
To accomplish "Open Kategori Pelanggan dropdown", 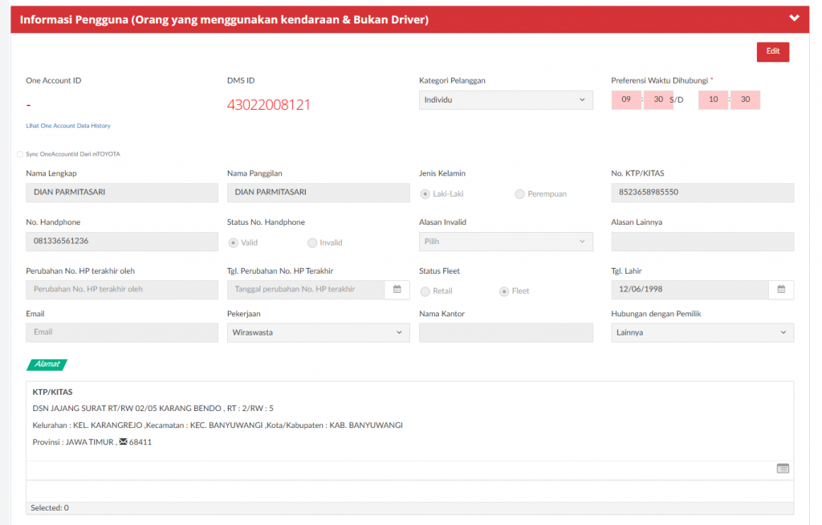I will 506,100.
